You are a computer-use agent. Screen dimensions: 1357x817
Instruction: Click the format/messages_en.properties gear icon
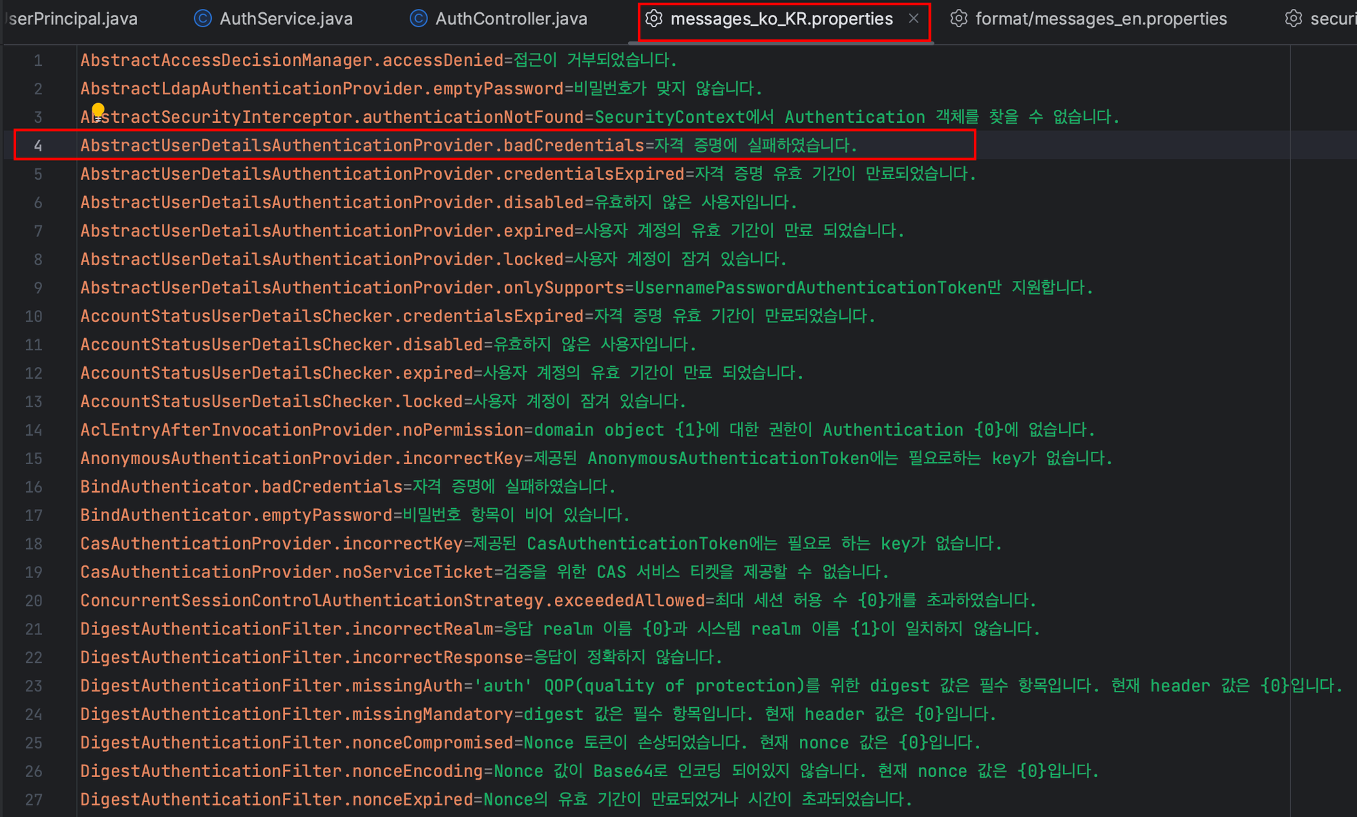point(958,18)
